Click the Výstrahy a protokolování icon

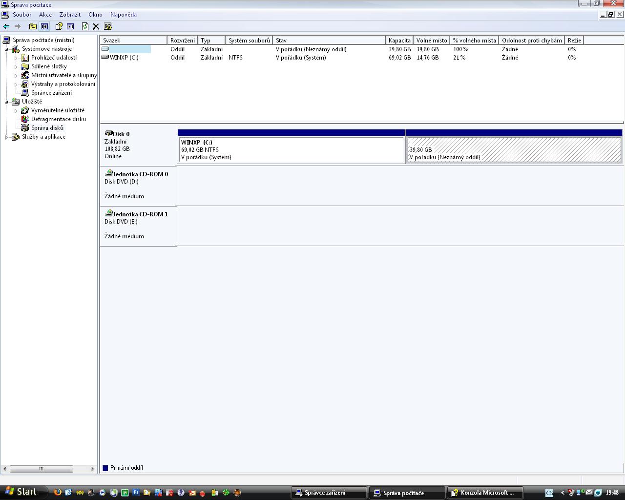[25, 84]
